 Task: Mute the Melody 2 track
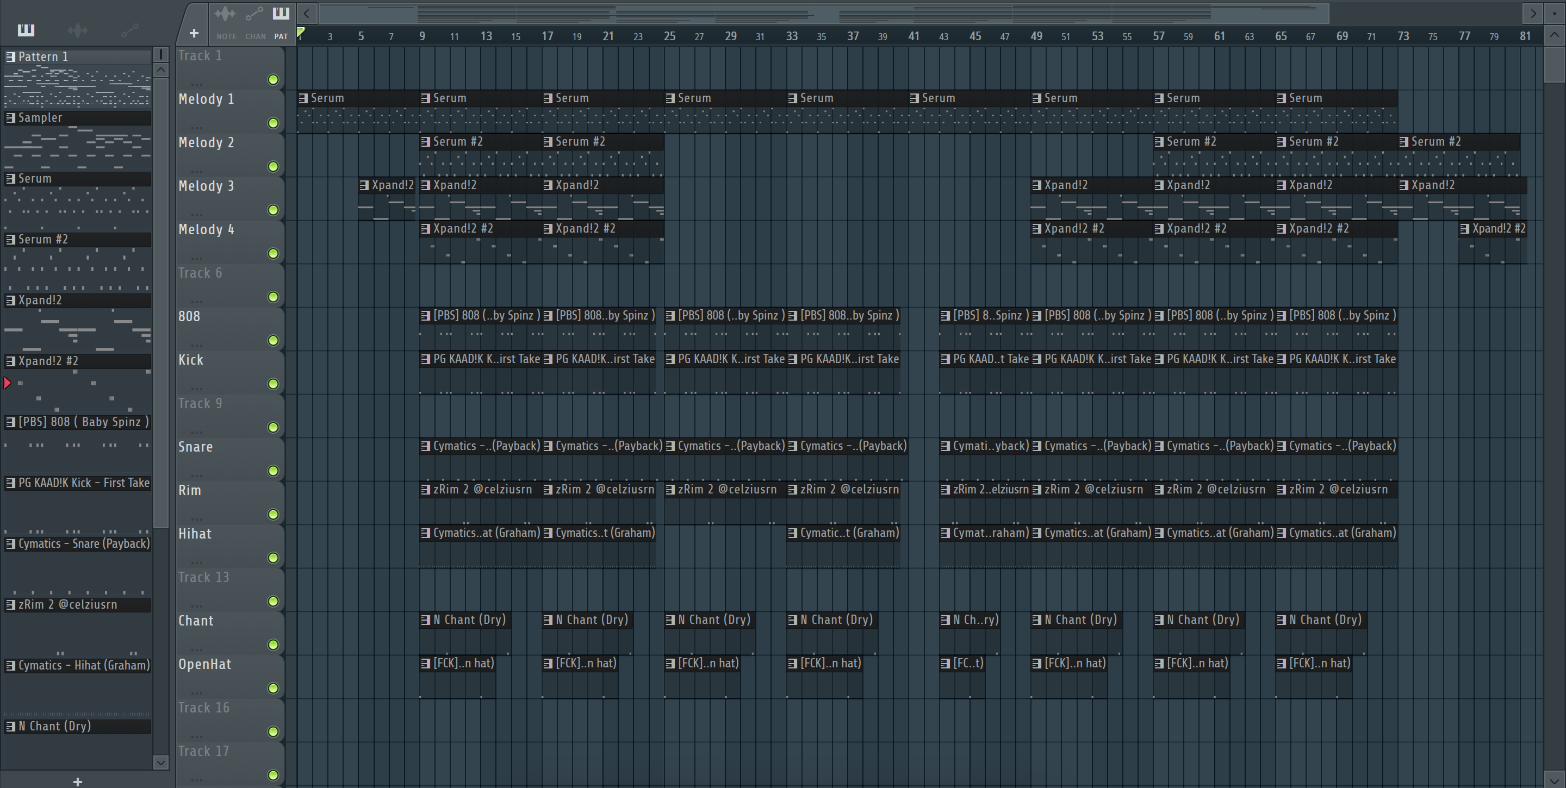[x=274, y=166]
